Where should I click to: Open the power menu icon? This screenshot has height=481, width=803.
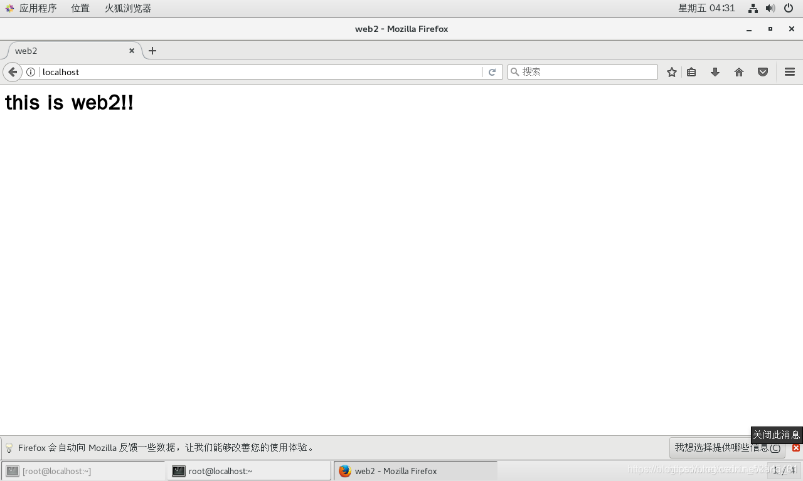(x=789, y=8)
